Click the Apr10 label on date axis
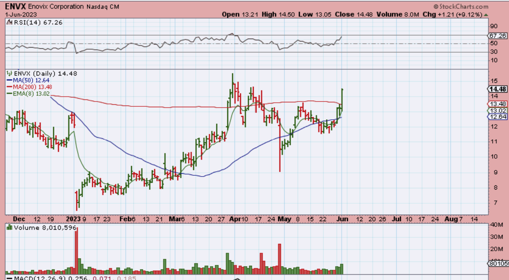 click(x=238, y=219)
